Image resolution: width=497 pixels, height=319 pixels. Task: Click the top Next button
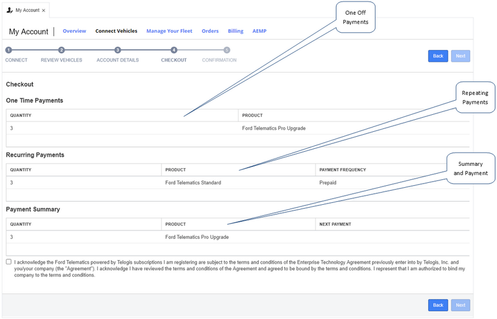click(461, 56)
